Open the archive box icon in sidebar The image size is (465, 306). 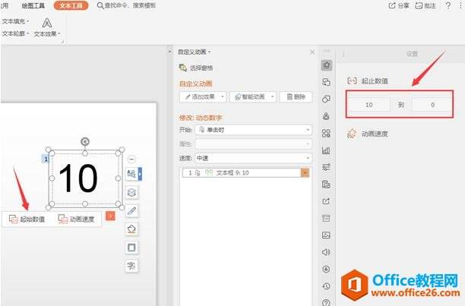point(326,219)
